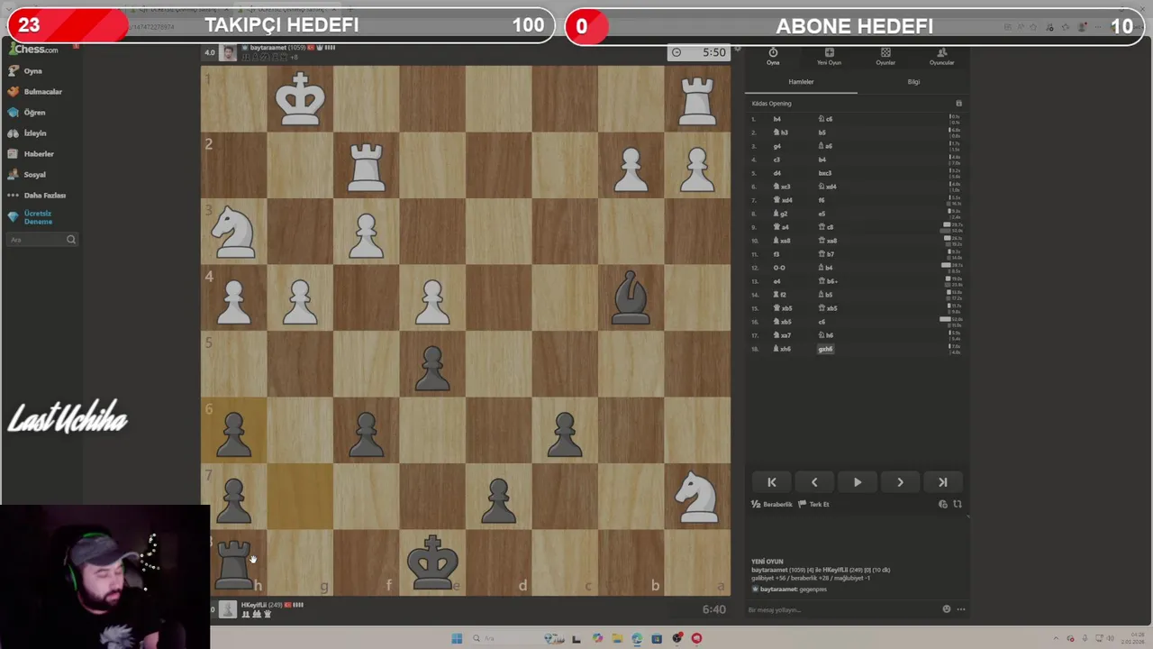Click the icon left of the flip arrows
This screenshot has height=649, width=1153.
943,505
